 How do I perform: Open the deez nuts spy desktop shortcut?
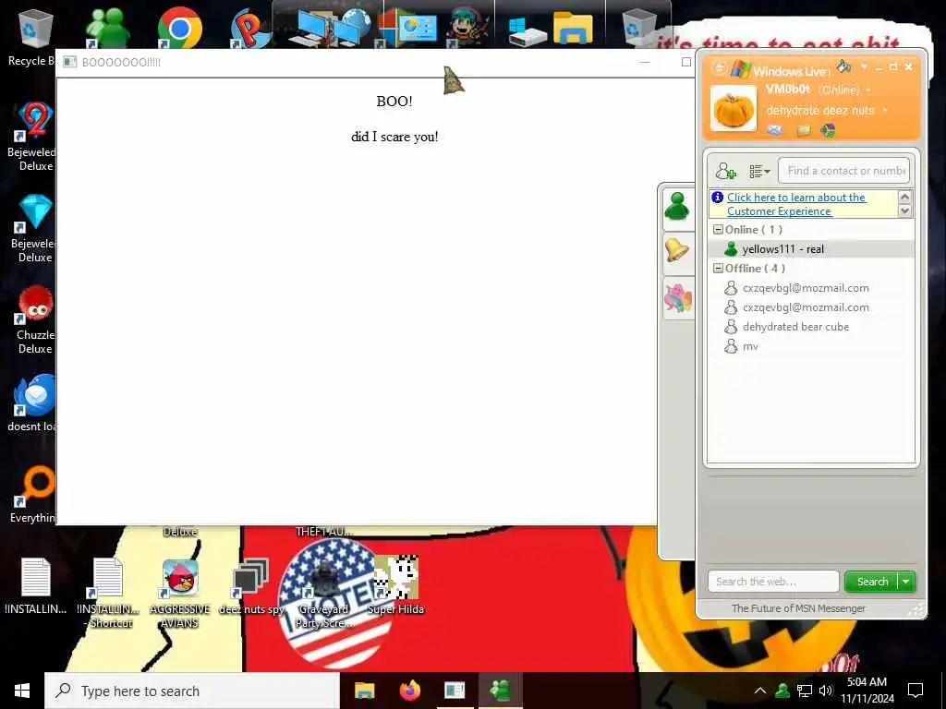251,587
